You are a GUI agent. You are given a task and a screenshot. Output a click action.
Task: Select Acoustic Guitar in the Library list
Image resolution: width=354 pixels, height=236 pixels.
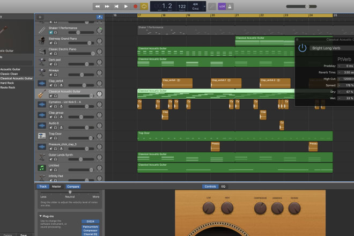point(10,69)
